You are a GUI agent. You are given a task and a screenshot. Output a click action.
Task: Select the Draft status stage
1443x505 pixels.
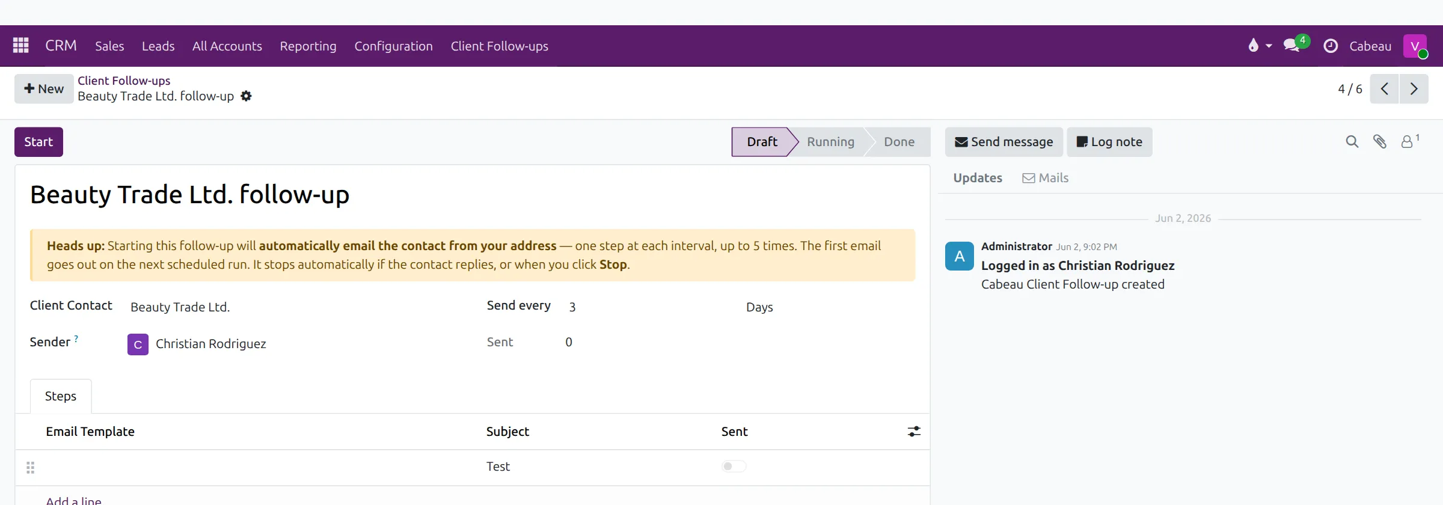[x=762, y=142]
